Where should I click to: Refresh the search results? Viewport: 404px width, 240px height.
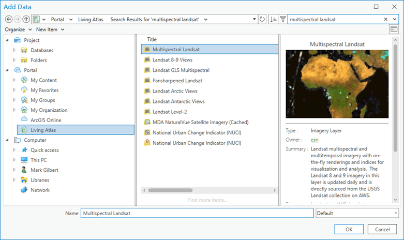coord(262,19)
